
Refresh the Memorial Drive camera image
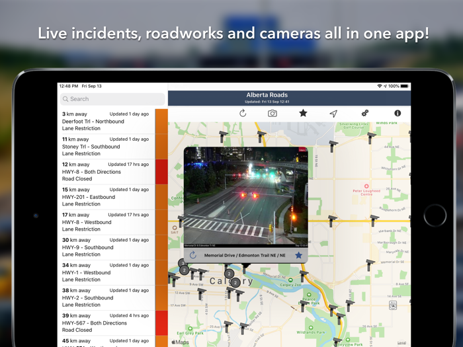coord(193,255)
